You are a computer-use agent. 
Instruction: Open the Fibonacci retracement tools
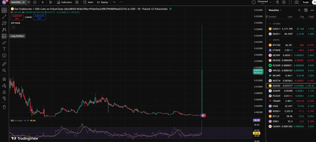point(4,23)
